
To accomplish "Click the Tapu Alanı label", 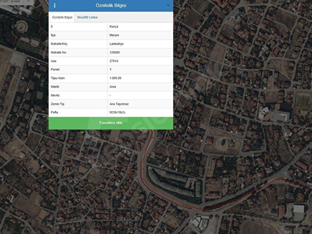I will [x=58, y=78].
